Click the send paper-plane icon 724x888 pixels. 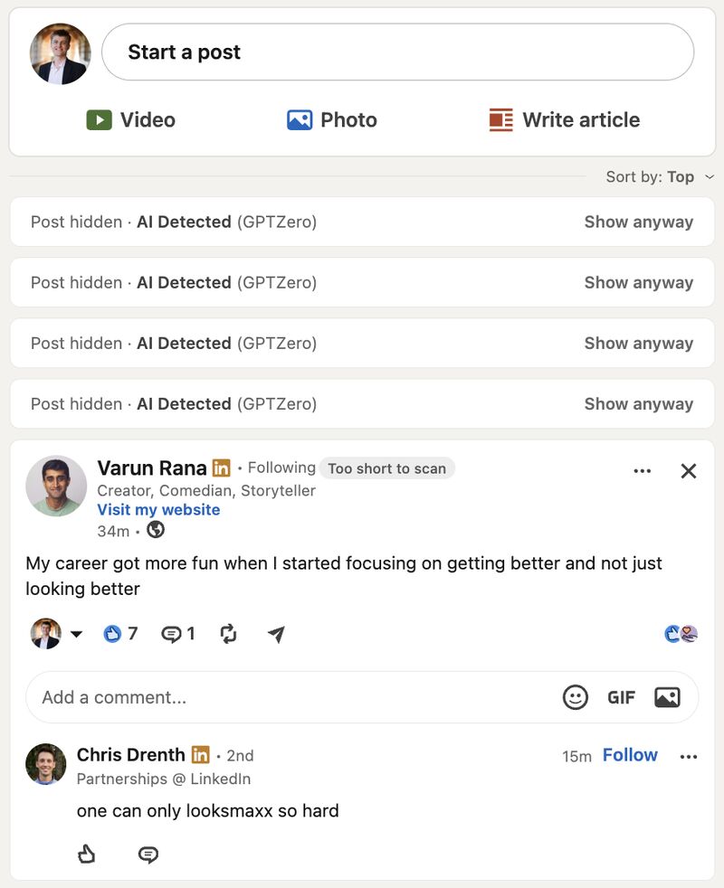tap(276, 634)
